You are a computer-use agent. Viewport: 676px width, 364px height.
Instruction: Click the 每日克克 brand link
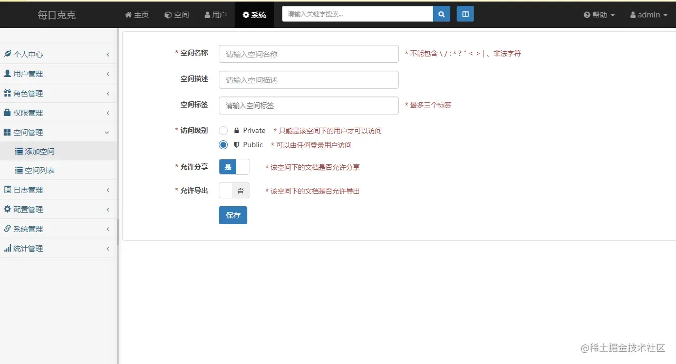[x=57, y=15]
